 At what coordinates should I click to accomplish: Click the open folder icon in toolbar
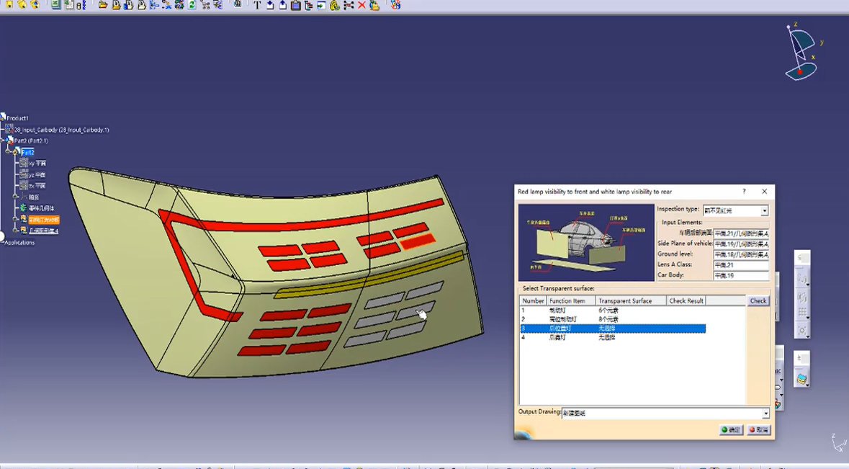click(x=103, y=5)
